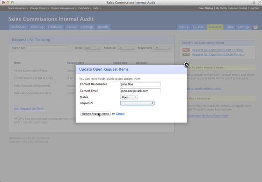Click the XLS format icon

click(186, 54)
